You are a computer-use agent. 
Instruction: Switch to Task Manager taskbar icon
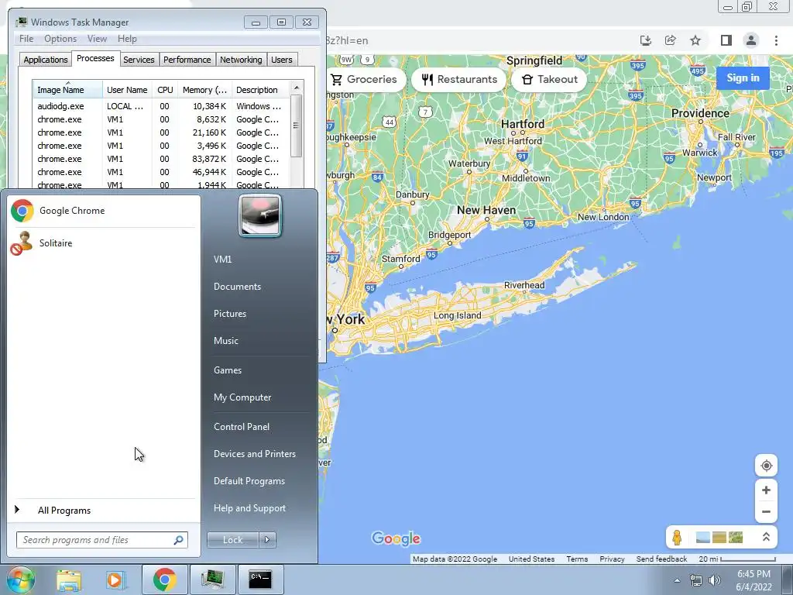pyautogui.click(x=212, y=580)
